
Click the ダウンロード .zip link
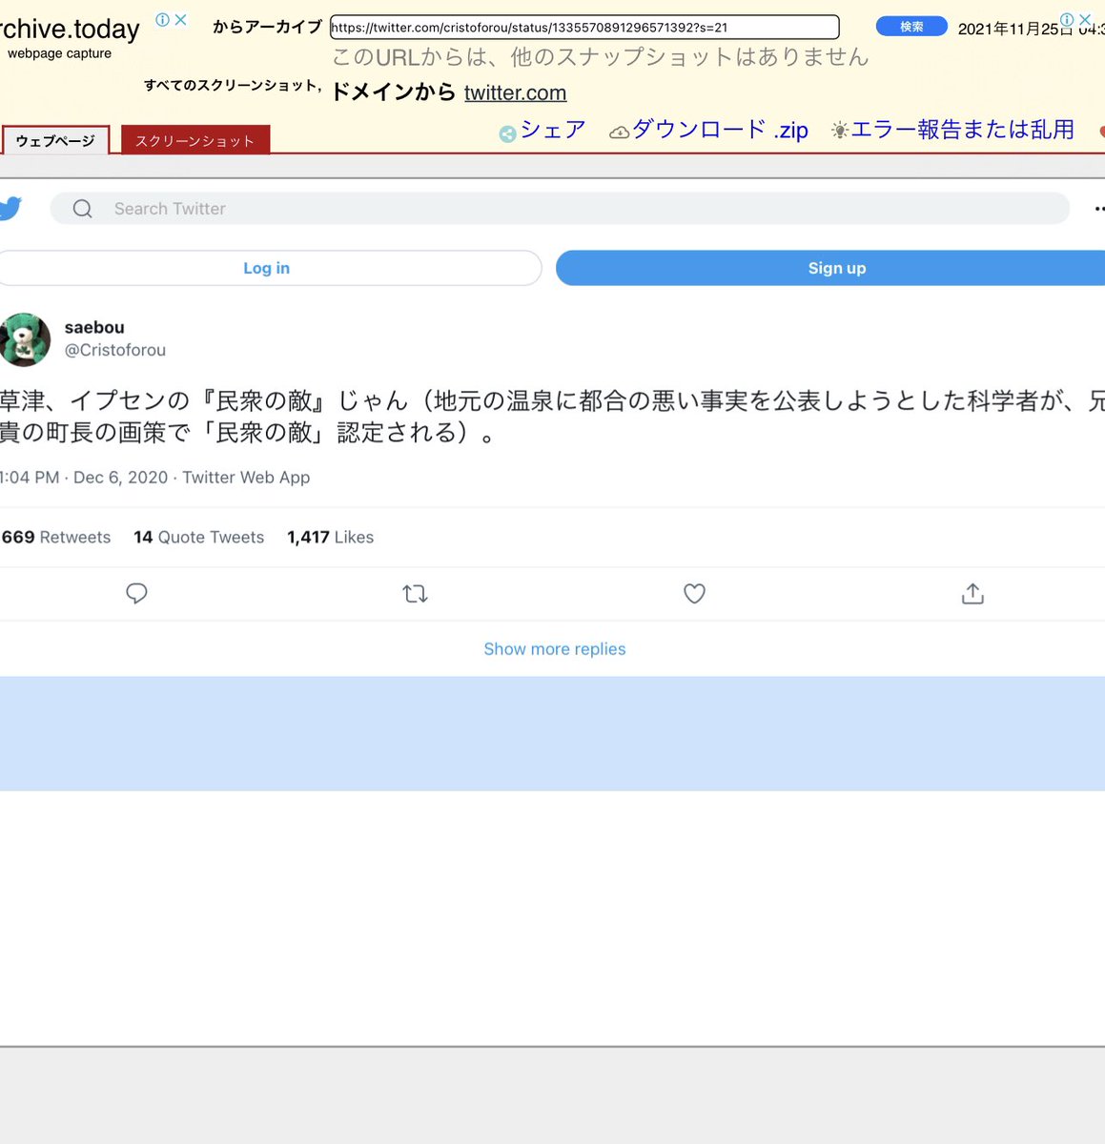(x=720, y=130)
